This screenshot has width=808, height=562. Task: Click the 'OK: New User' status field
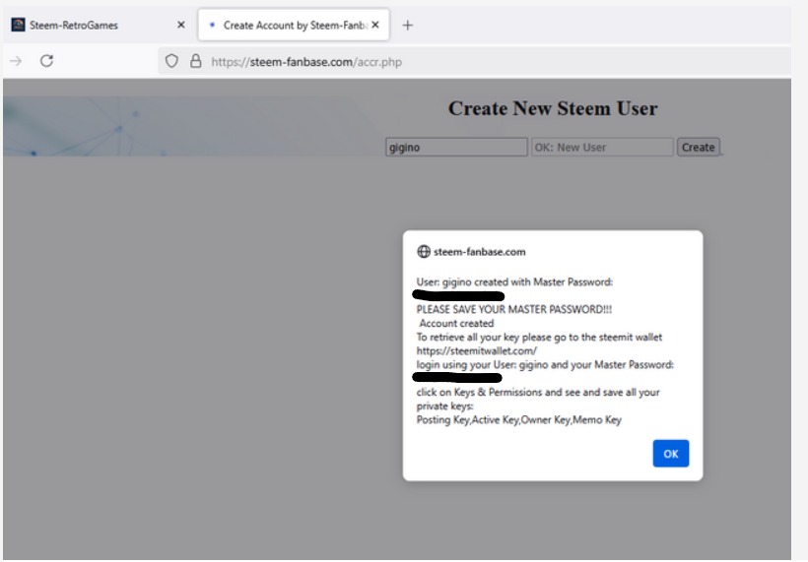point(602,148)
